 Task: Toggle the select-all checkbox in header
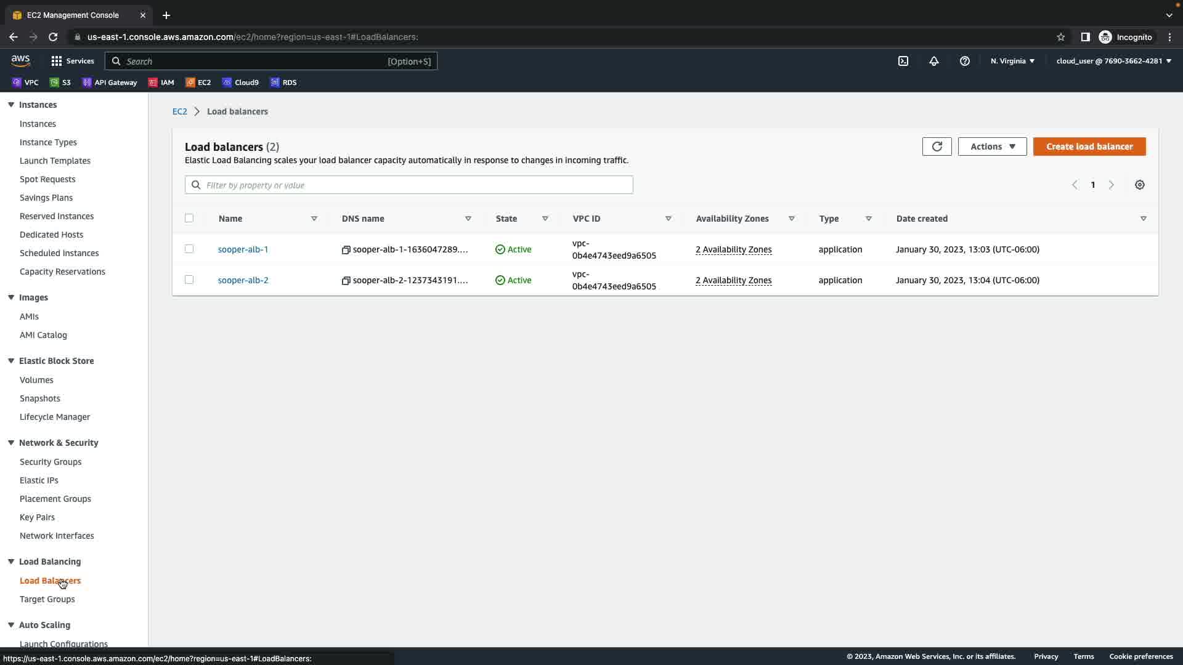189,218
